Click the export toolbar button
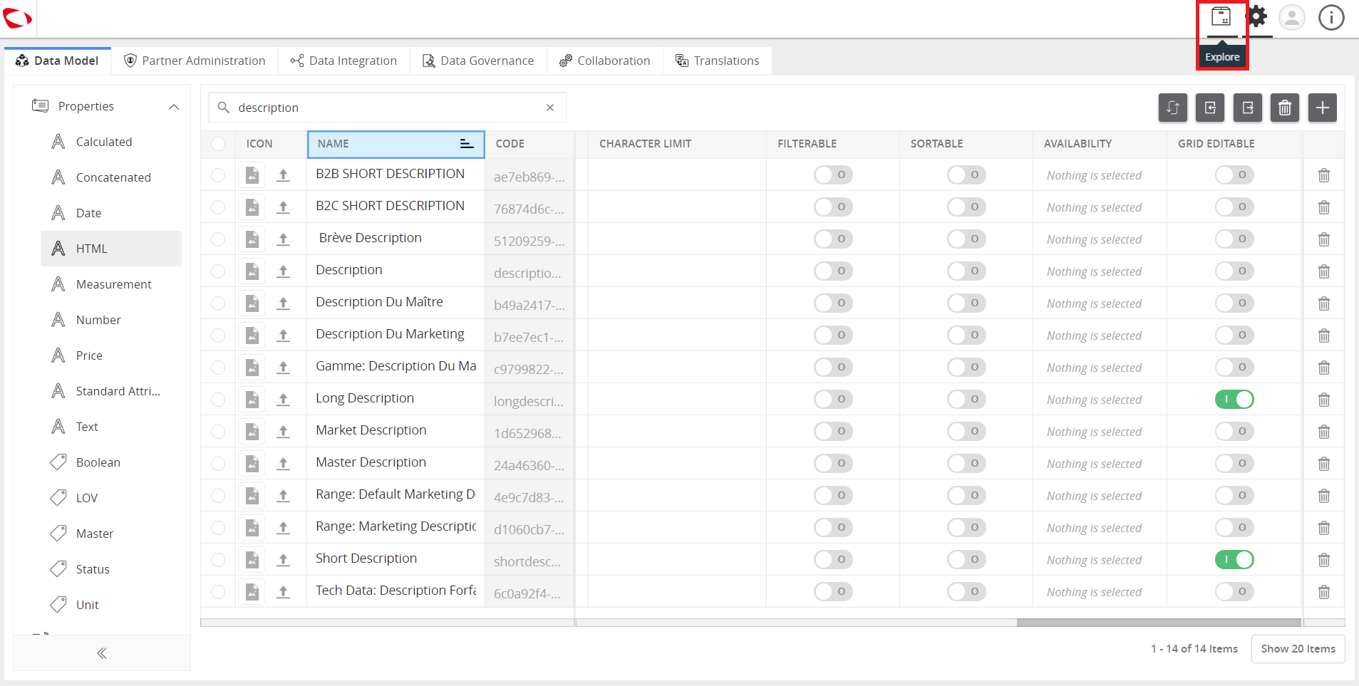Screen dimensions: 1359x686 coord(1248,108)
